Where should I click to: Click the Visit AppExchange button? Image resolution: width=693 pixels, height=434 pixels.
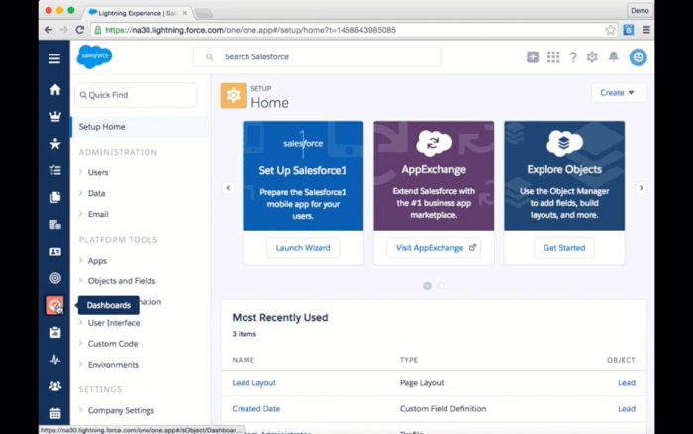434,248
